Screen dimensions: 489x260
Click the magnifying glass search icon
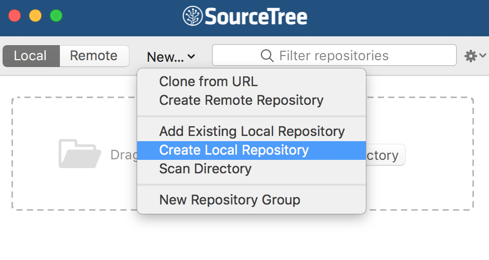point(267,56)
